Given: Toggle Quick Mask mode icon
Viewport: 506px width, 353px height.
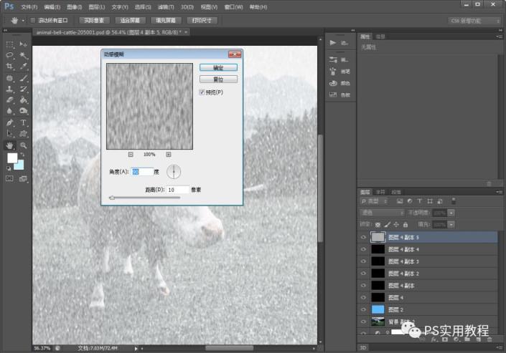Looking at the screenshot, I should [9, 178].
